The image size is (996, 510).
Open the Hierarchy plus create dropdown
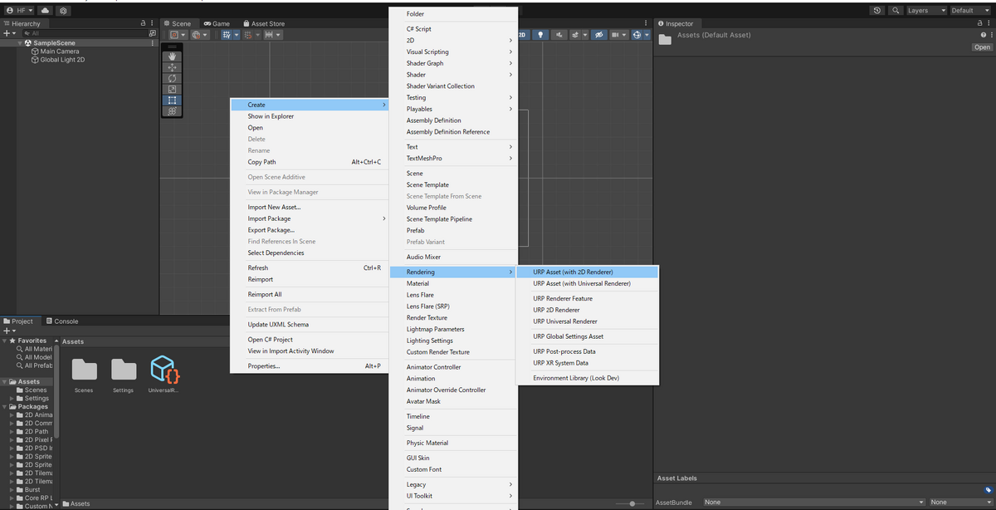[x=8, y=33]
